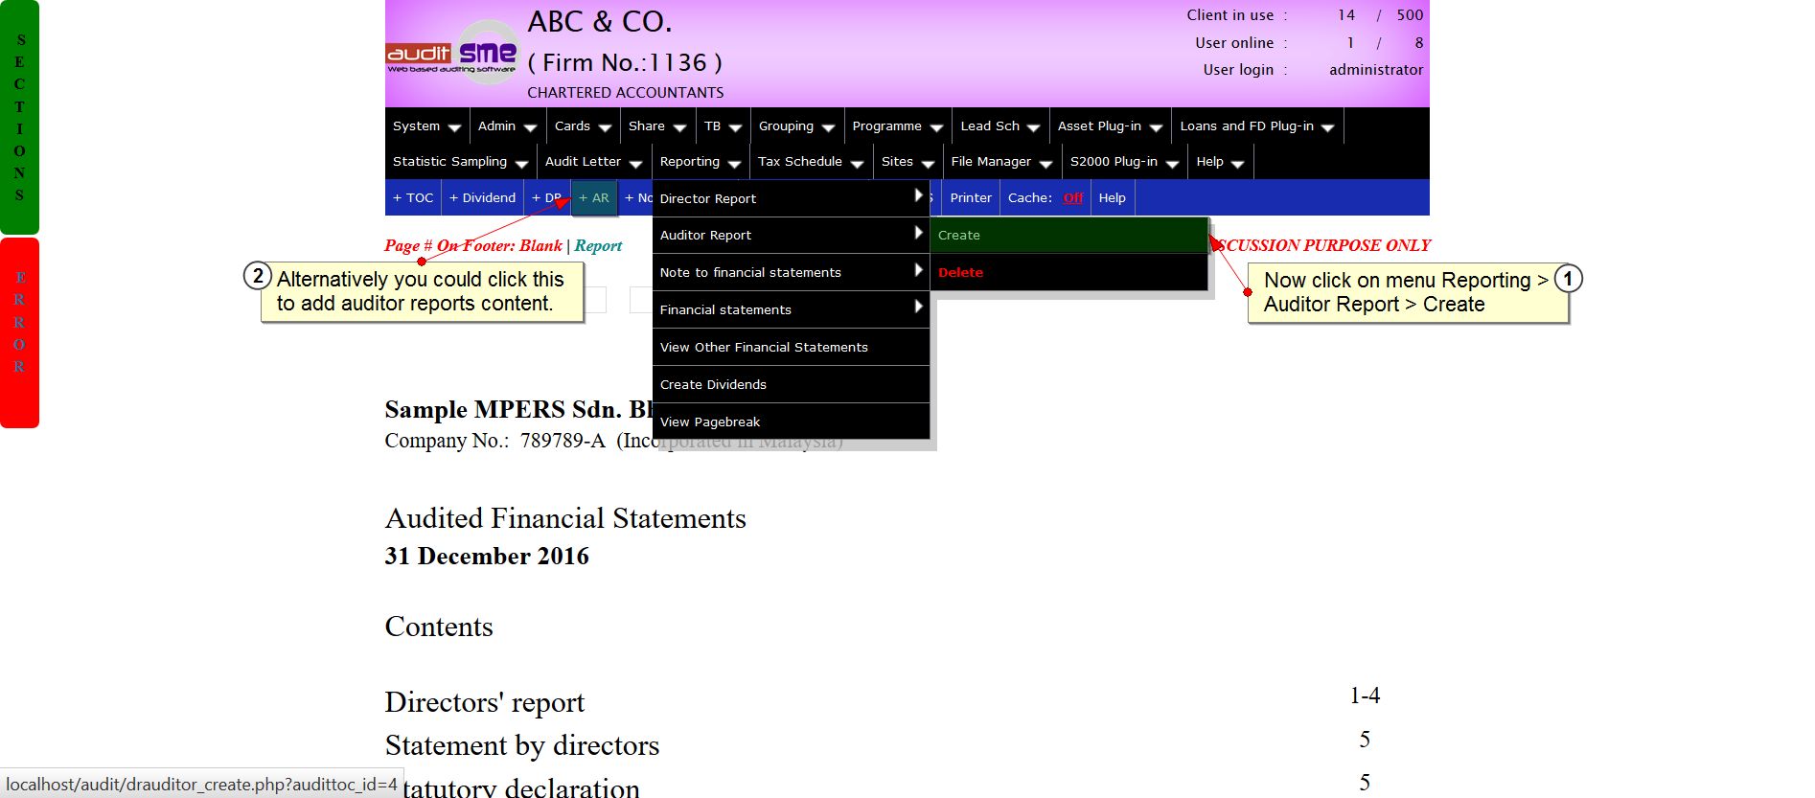Screen dimensions: 1815x798
Task: Click the + TOC shortcut button
Action: point(413,198)
